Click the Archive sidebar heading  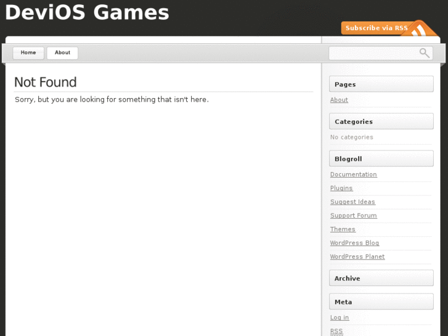(381, 278)
